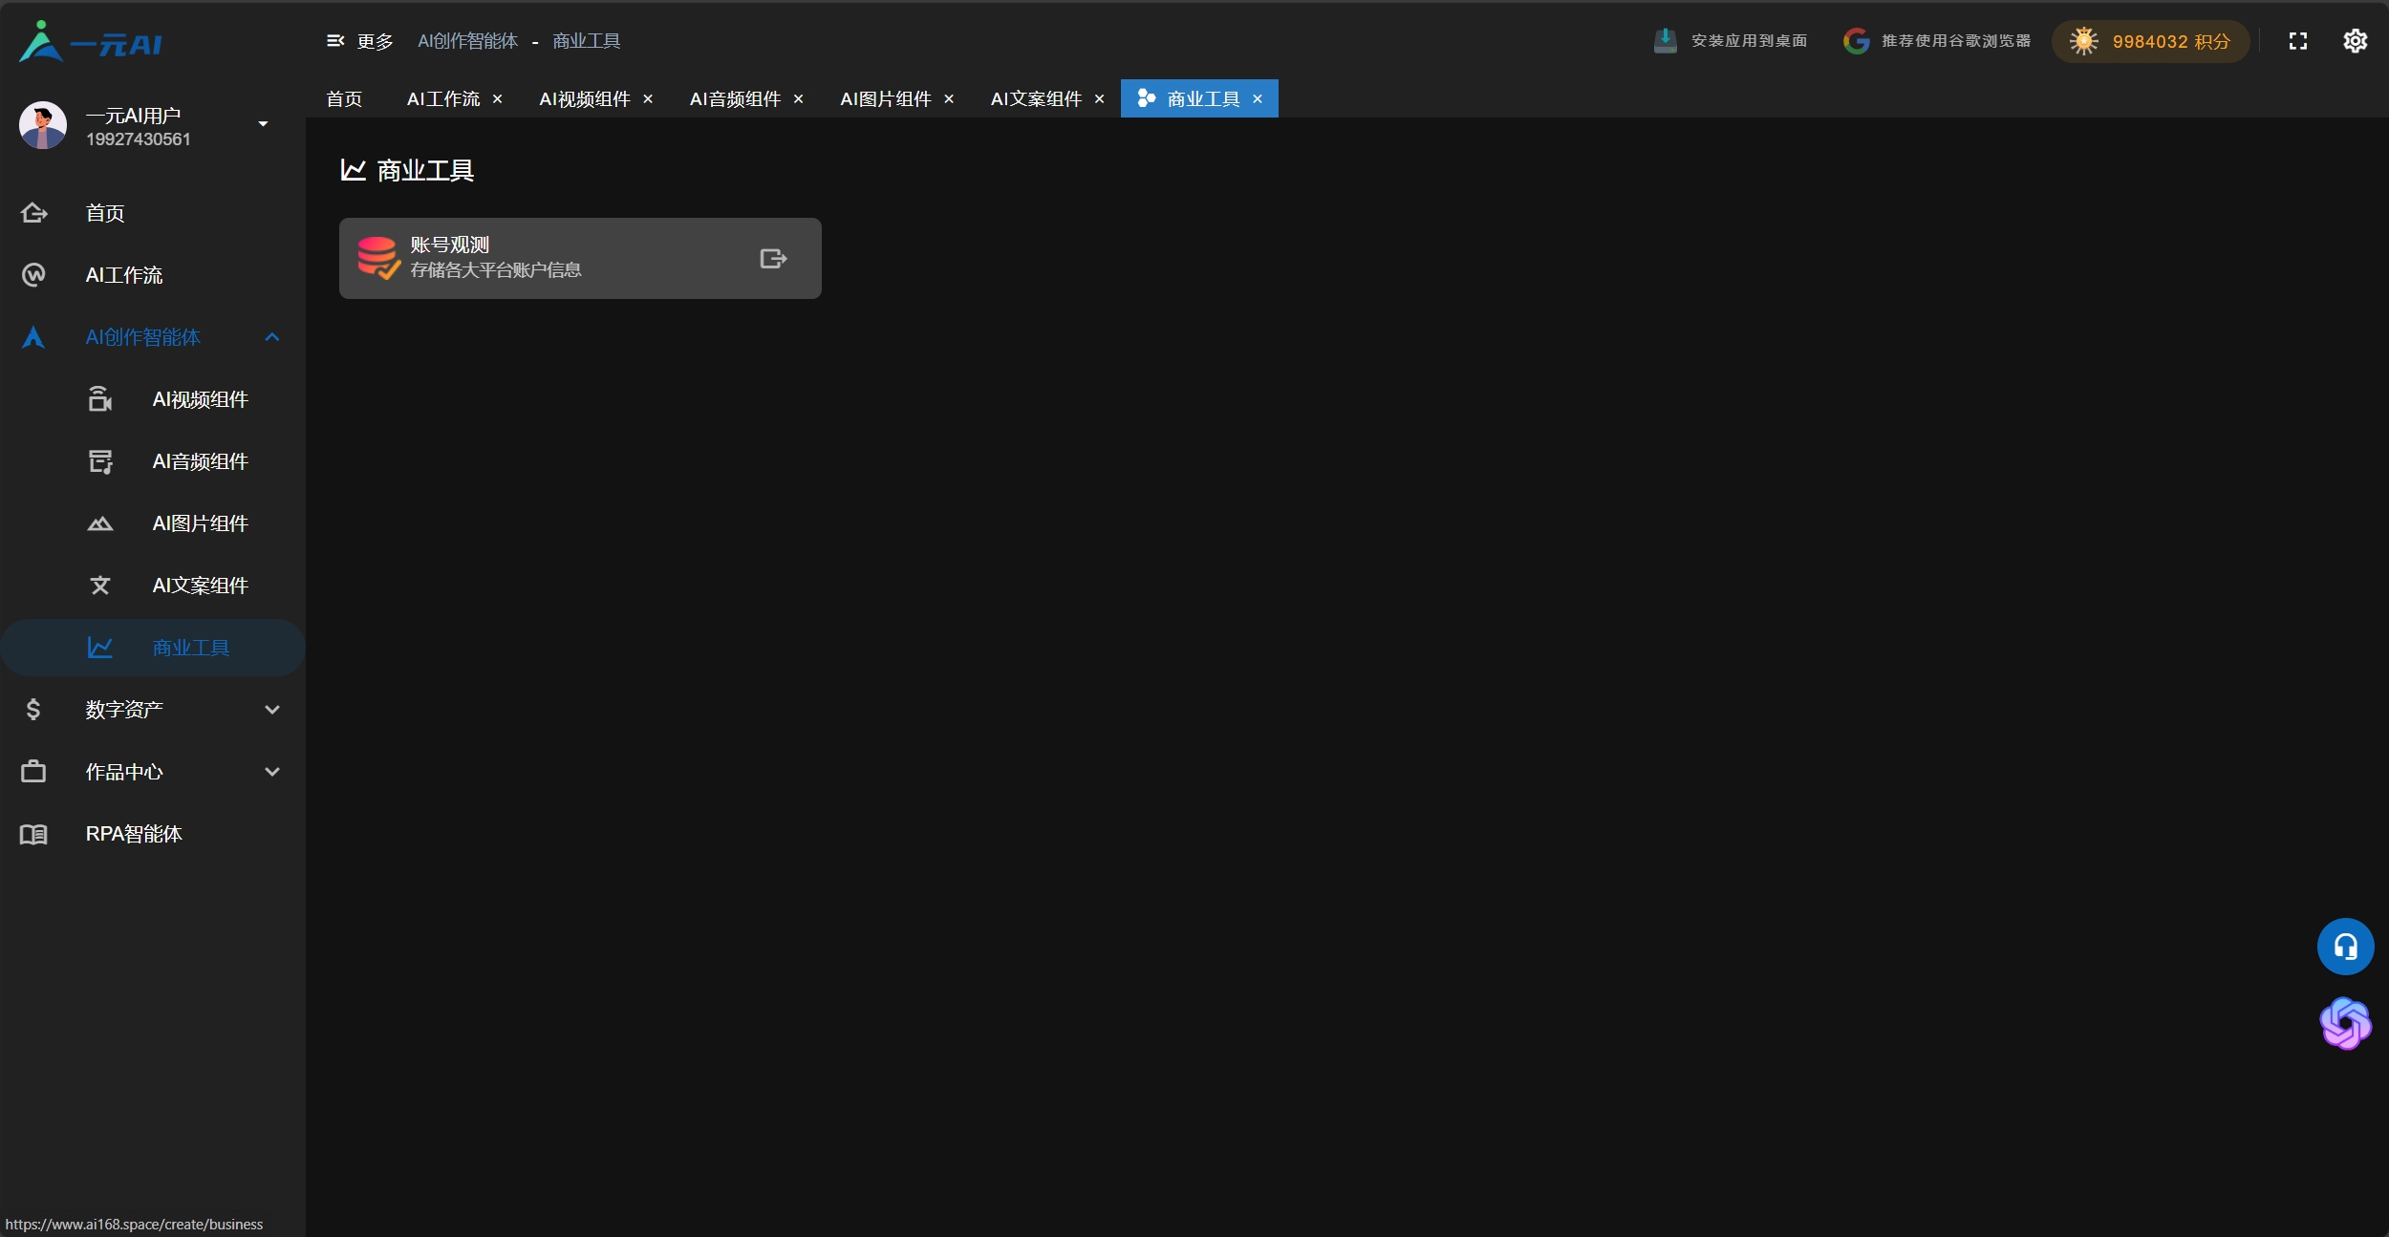Close the AI图片组件 tab
Viewport: 2389px width, 1237px height.
(x=949, y=99)
